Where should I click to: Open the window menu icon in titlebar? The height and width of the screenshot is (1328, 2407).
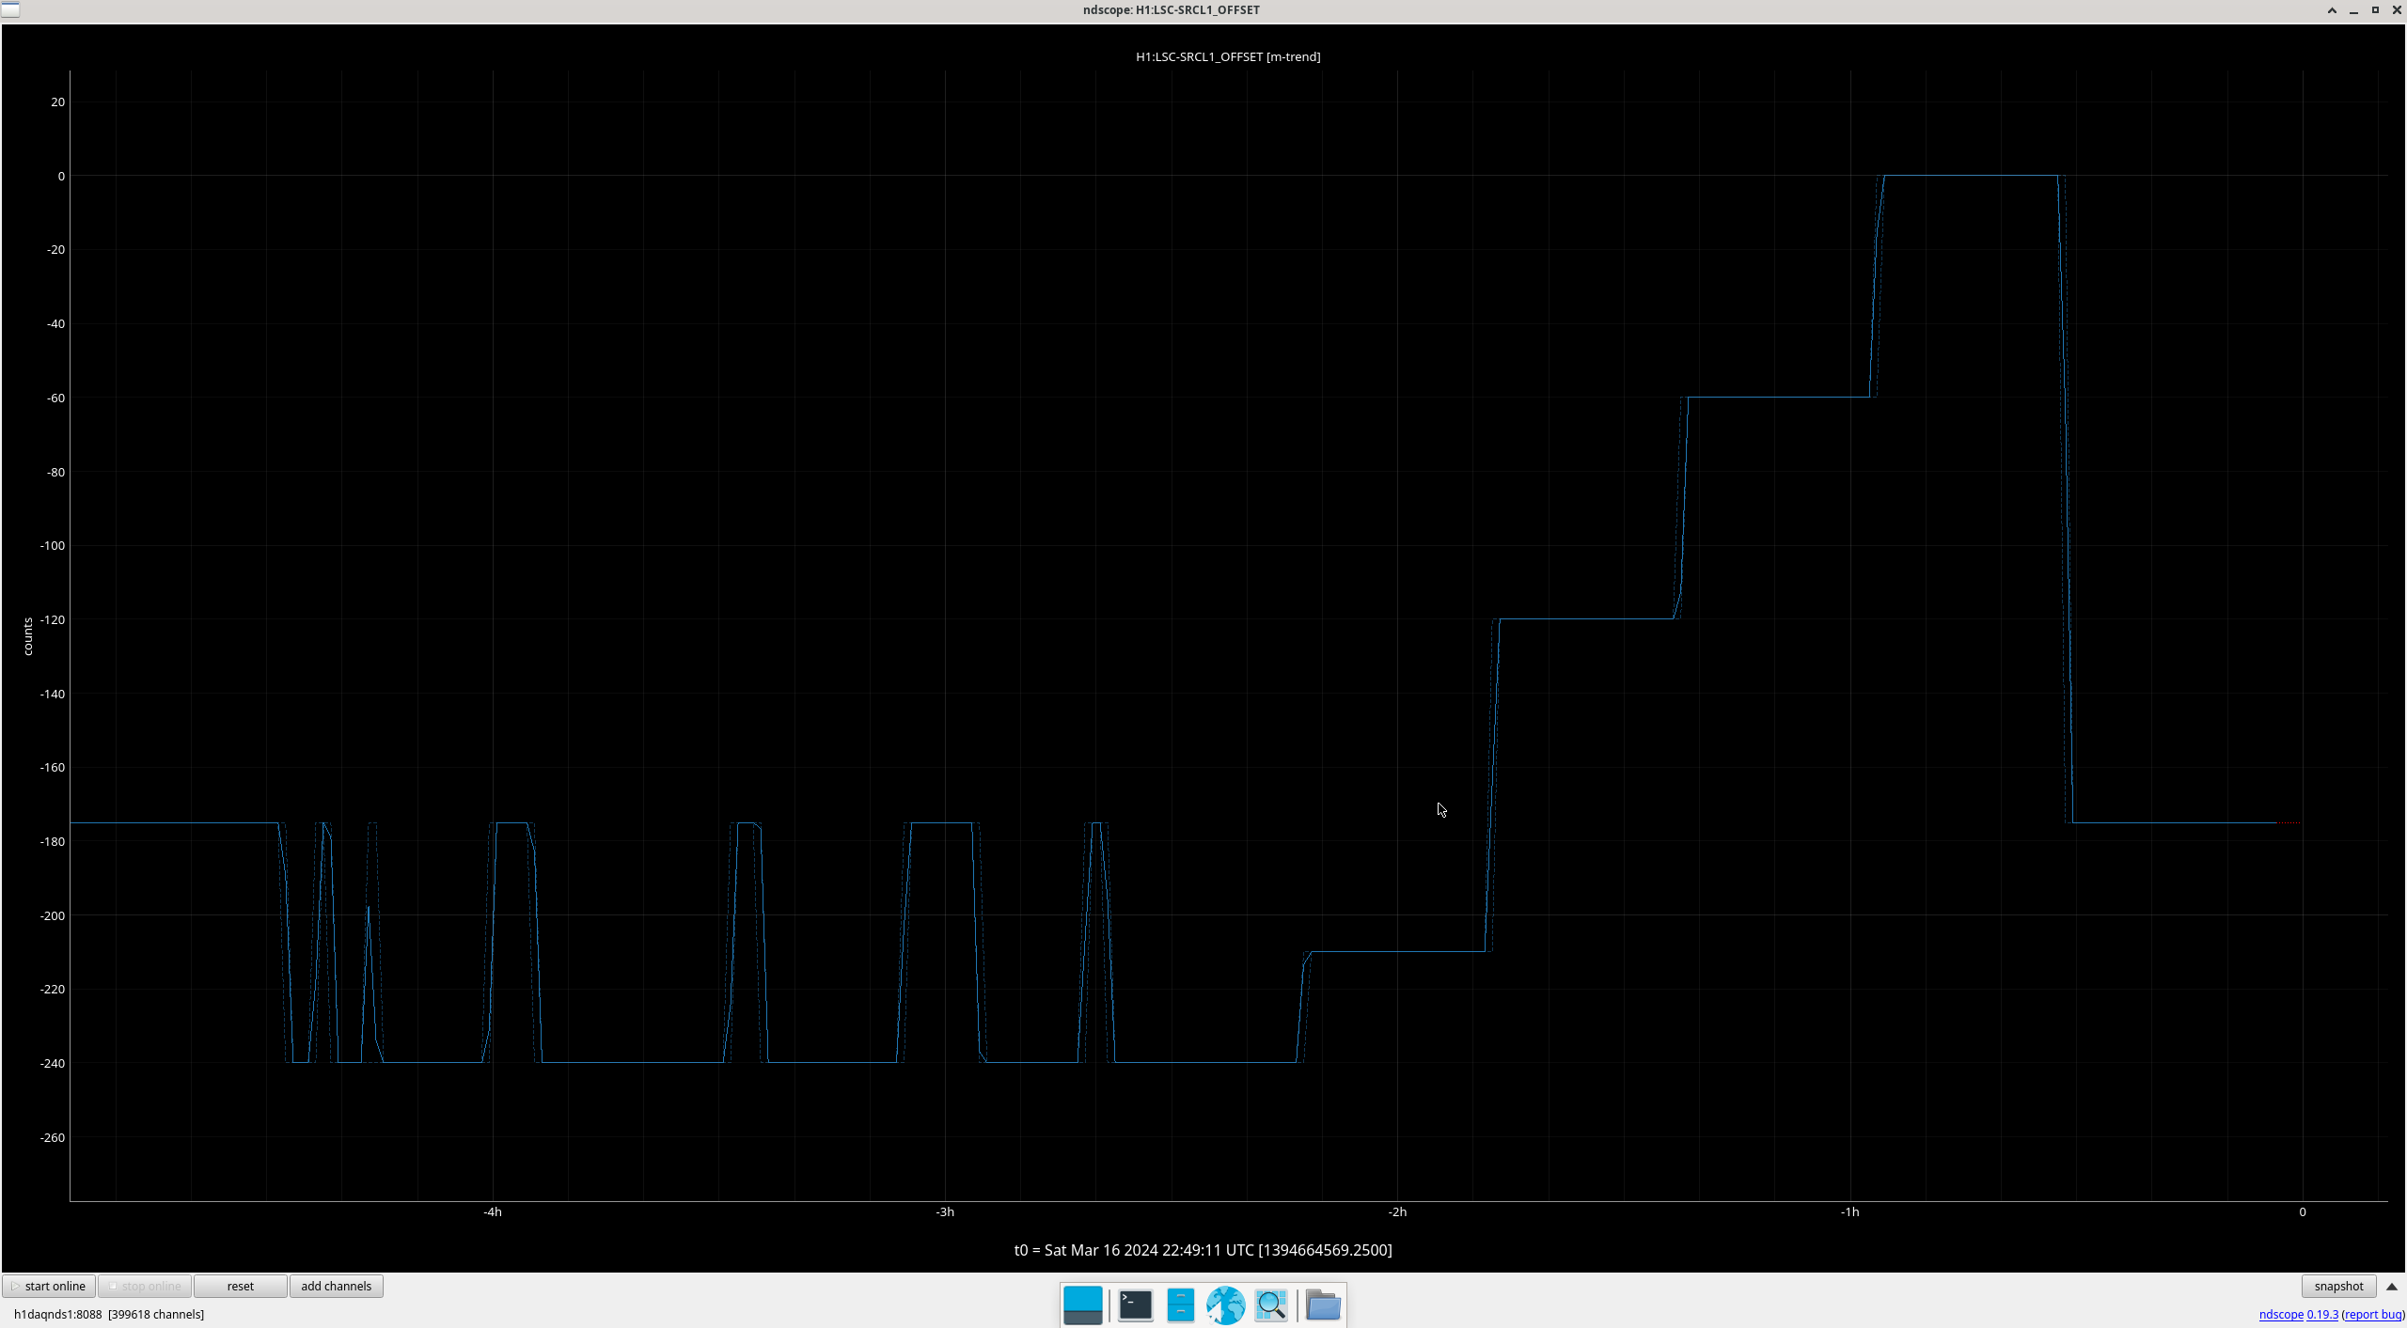tap(10, 9)
